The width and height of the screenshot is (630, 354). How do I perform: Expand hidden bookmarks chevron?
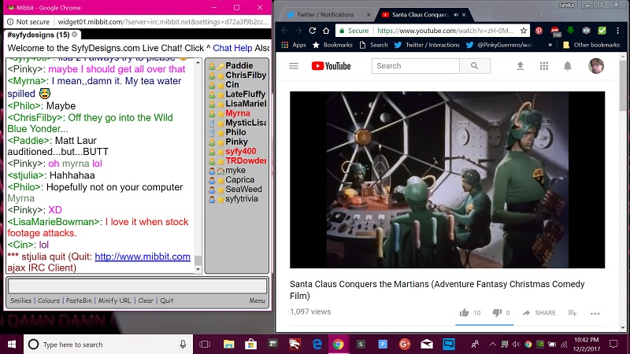click(550, 45)
